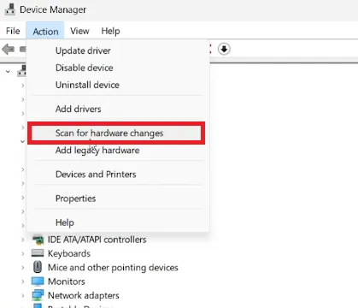Collapse the root computer node
Image resolution: width=358 pixels, height=308 pixels.
8,71
